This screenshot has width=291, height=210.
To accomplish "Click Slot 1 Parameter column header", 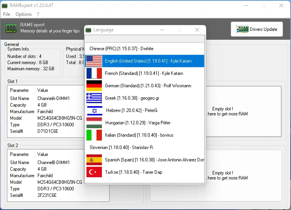I will (19, 90).
